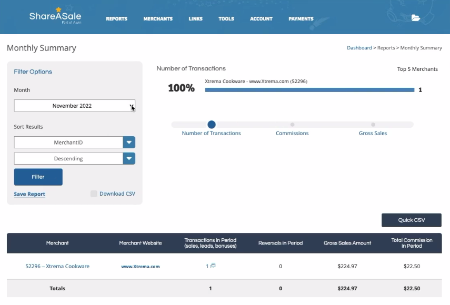Open transaction details popup icon next to 1

click(213, 266)
